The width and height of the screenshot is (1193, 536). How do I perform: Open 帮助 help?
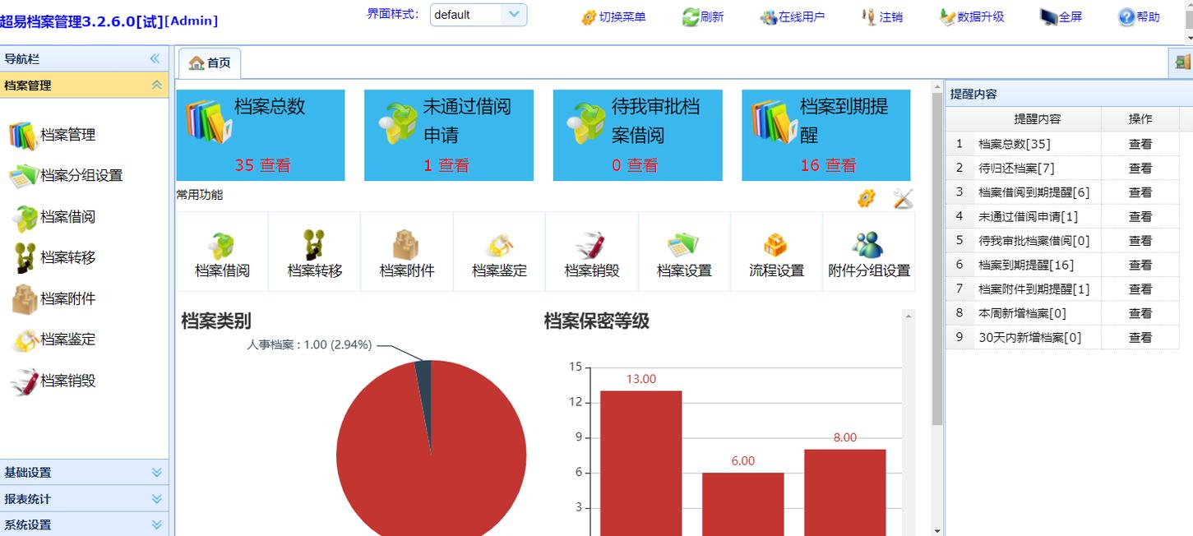click(1139, 16)
